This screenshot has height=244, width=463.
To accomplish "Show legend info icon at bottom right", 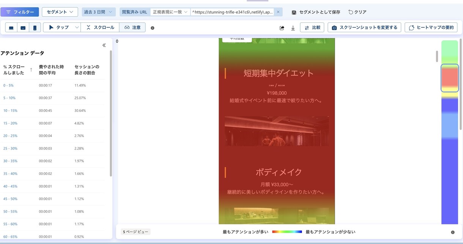I will (453, 232).
